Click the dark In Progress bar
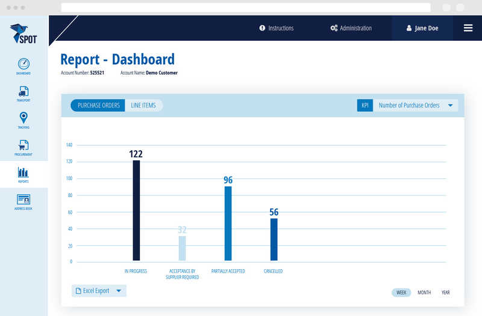This screenshot has width=482, height=316. click(x=136, y=210)
